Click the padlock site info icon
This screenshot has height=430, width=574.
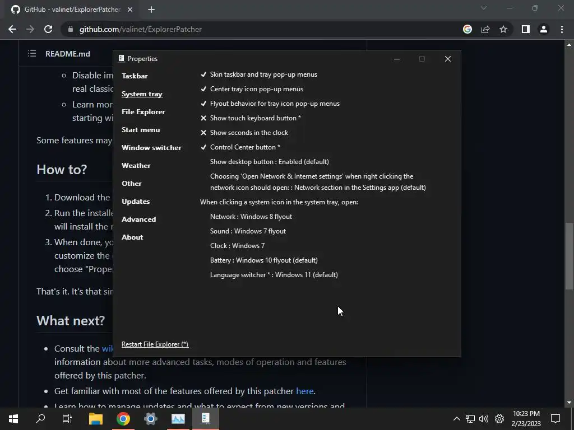[71, 29]
